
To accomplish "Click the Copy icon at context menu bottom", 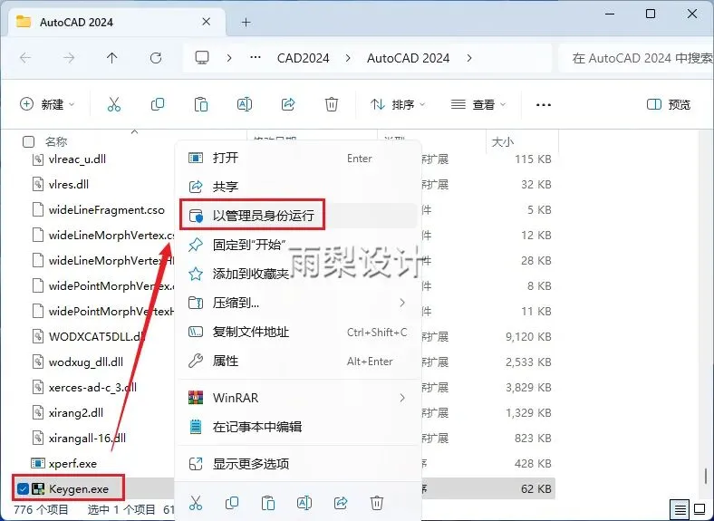I will point(232,503).
